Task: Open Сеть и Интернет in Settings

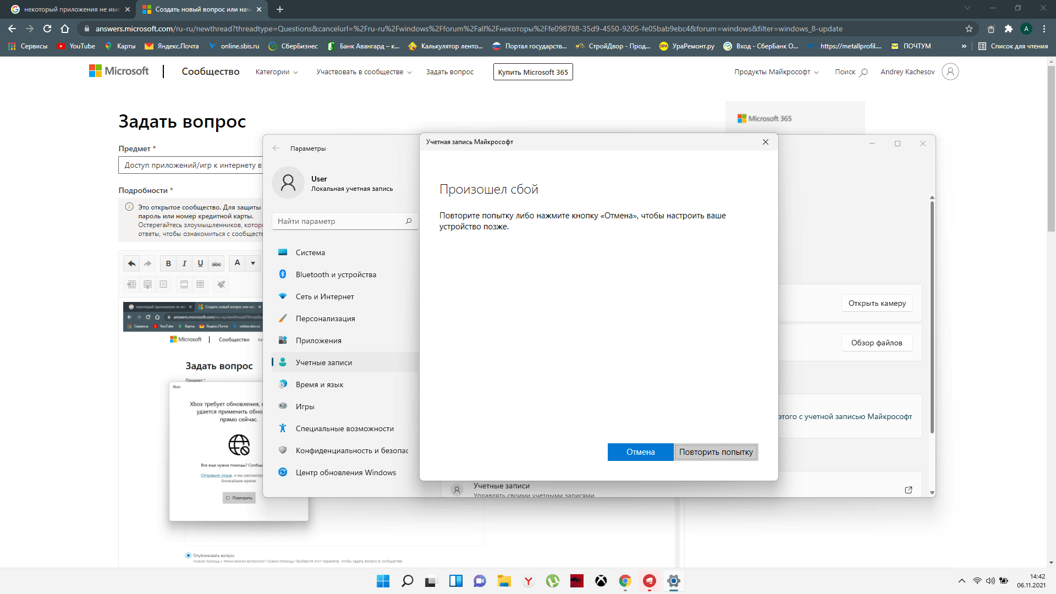Action: point(345,296)
